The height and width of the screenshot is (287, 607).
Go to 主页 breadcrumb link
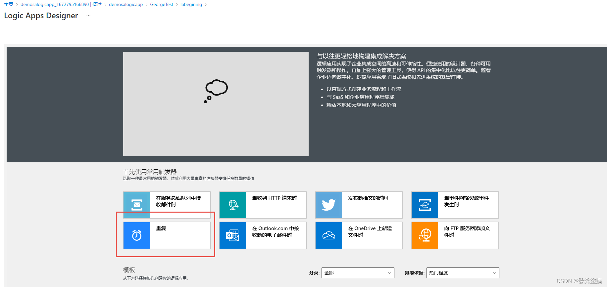click(9, 4)
